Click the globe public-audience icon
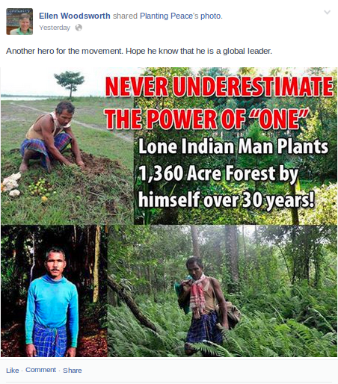Viewport: 338px width, 384px height. pyautogui.click(x=79, y=28)
